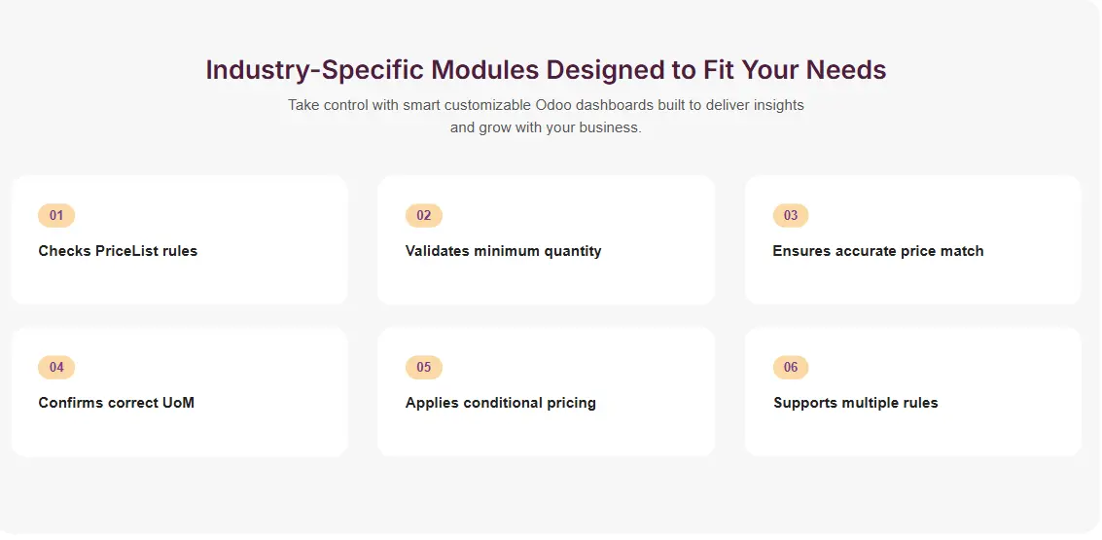
Task: Click the 01 number badge
Action: 56,216
